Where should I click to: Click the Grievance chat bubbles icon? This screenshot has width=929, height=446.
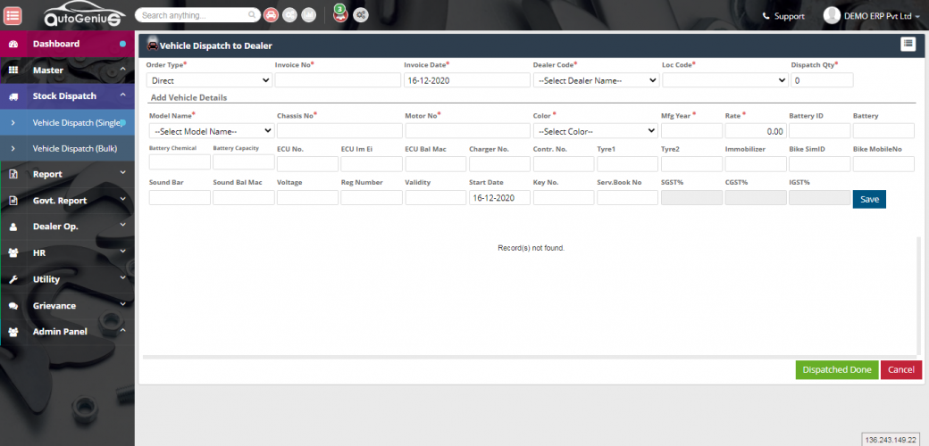tap(13, 306)
